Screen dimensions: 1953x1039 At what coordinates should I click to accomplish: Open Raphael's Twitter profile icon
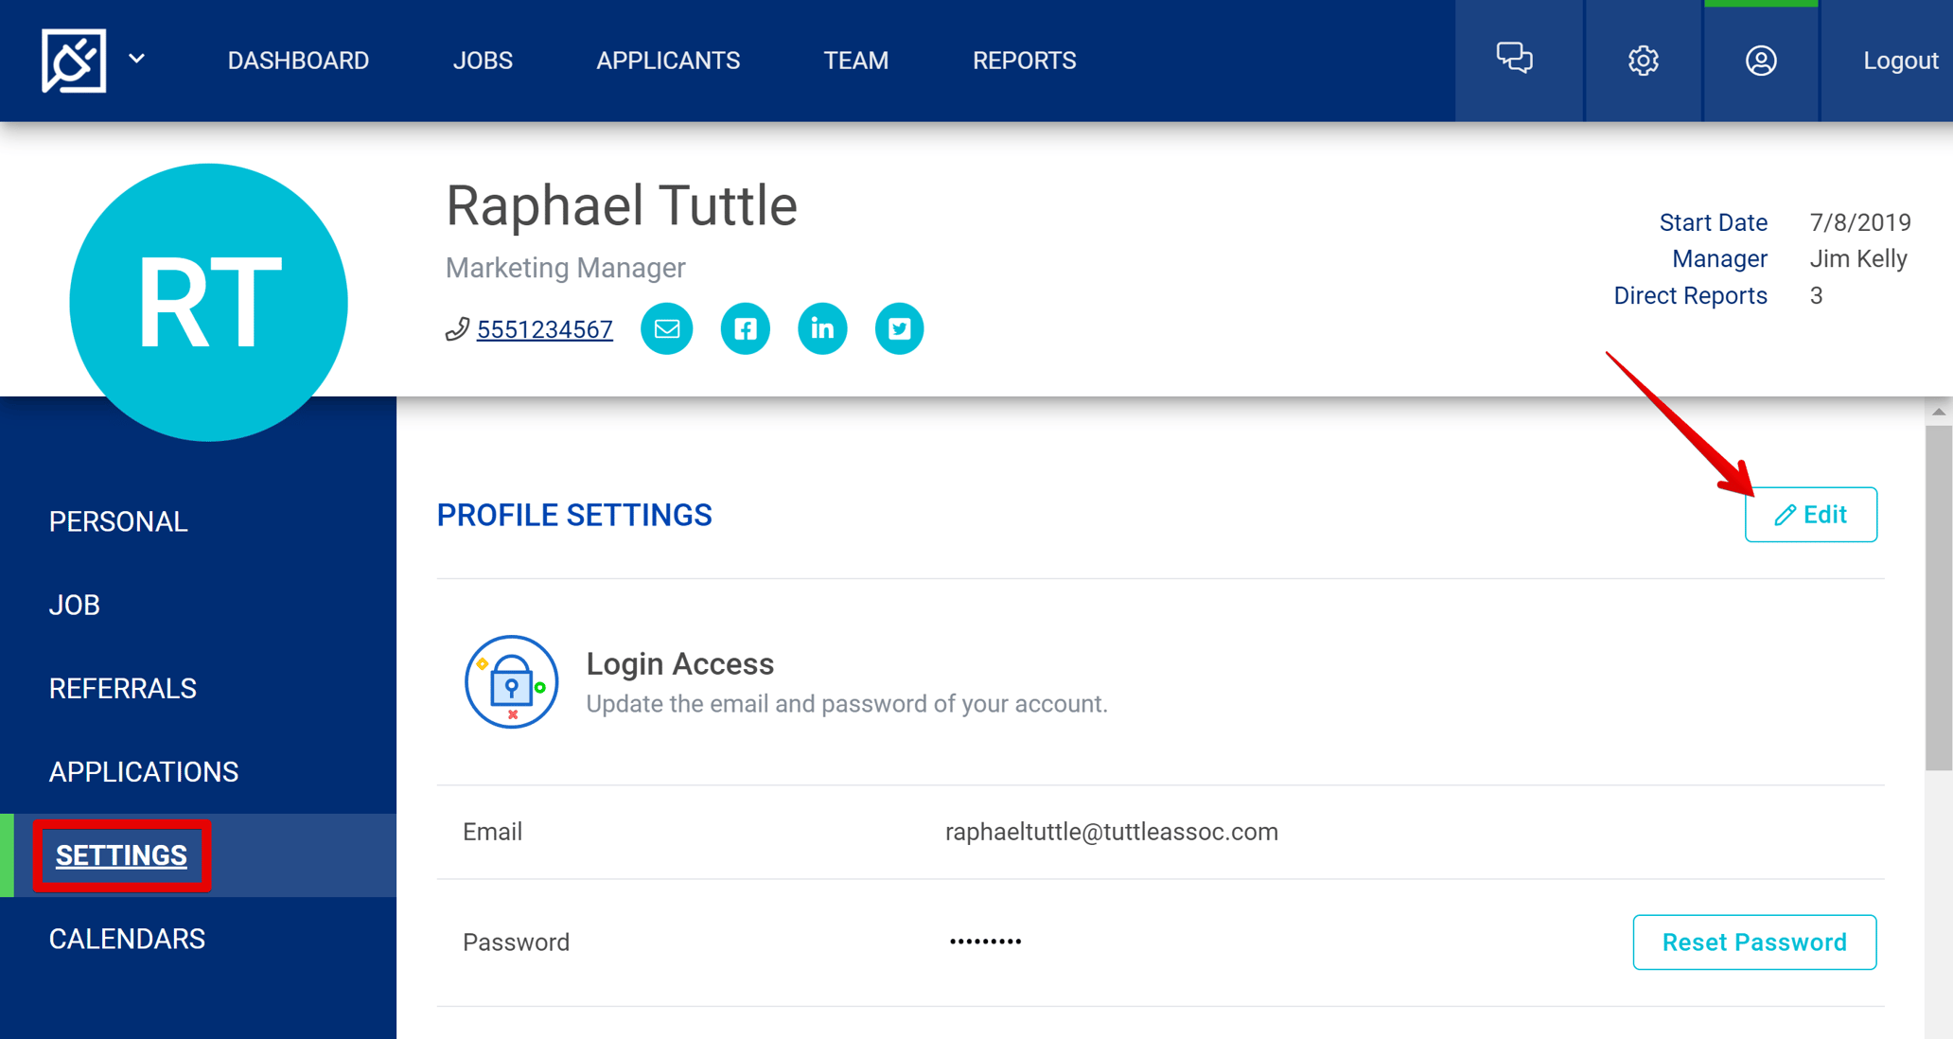pos(899,328)
